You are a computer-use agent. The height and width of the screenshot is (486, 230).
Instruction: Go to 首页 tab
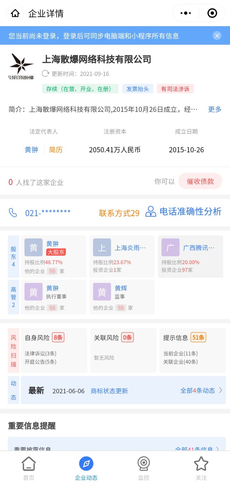coord(29,468)
